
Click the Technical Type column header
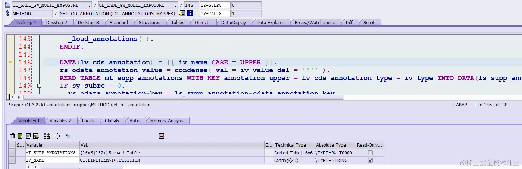click(294, 145)
